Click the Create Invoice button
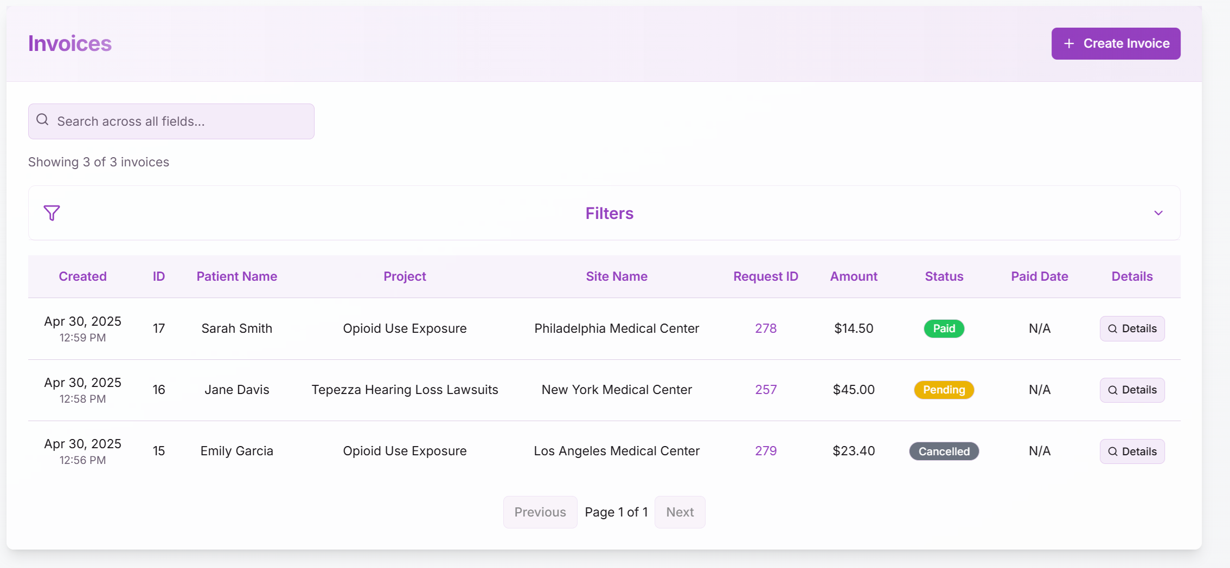 (1116, 43)
